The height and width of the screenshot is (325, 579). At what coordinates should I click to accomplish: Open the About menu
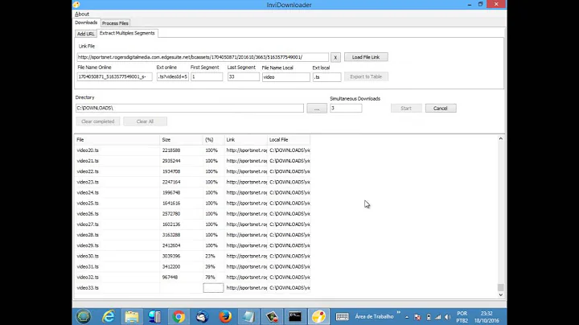tap(81, 14)
